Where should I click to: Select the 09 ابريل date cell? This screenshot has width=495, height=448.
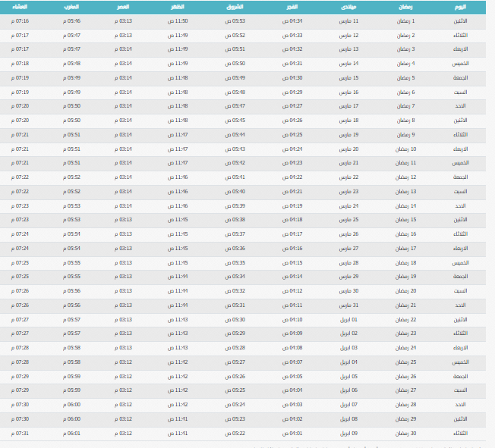point(349,433)
